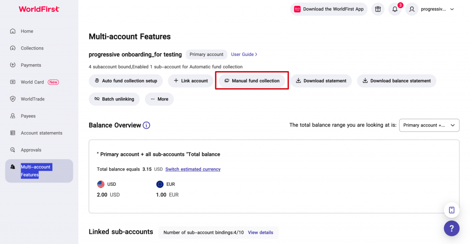Select the USD currency flag

(101, 184)
